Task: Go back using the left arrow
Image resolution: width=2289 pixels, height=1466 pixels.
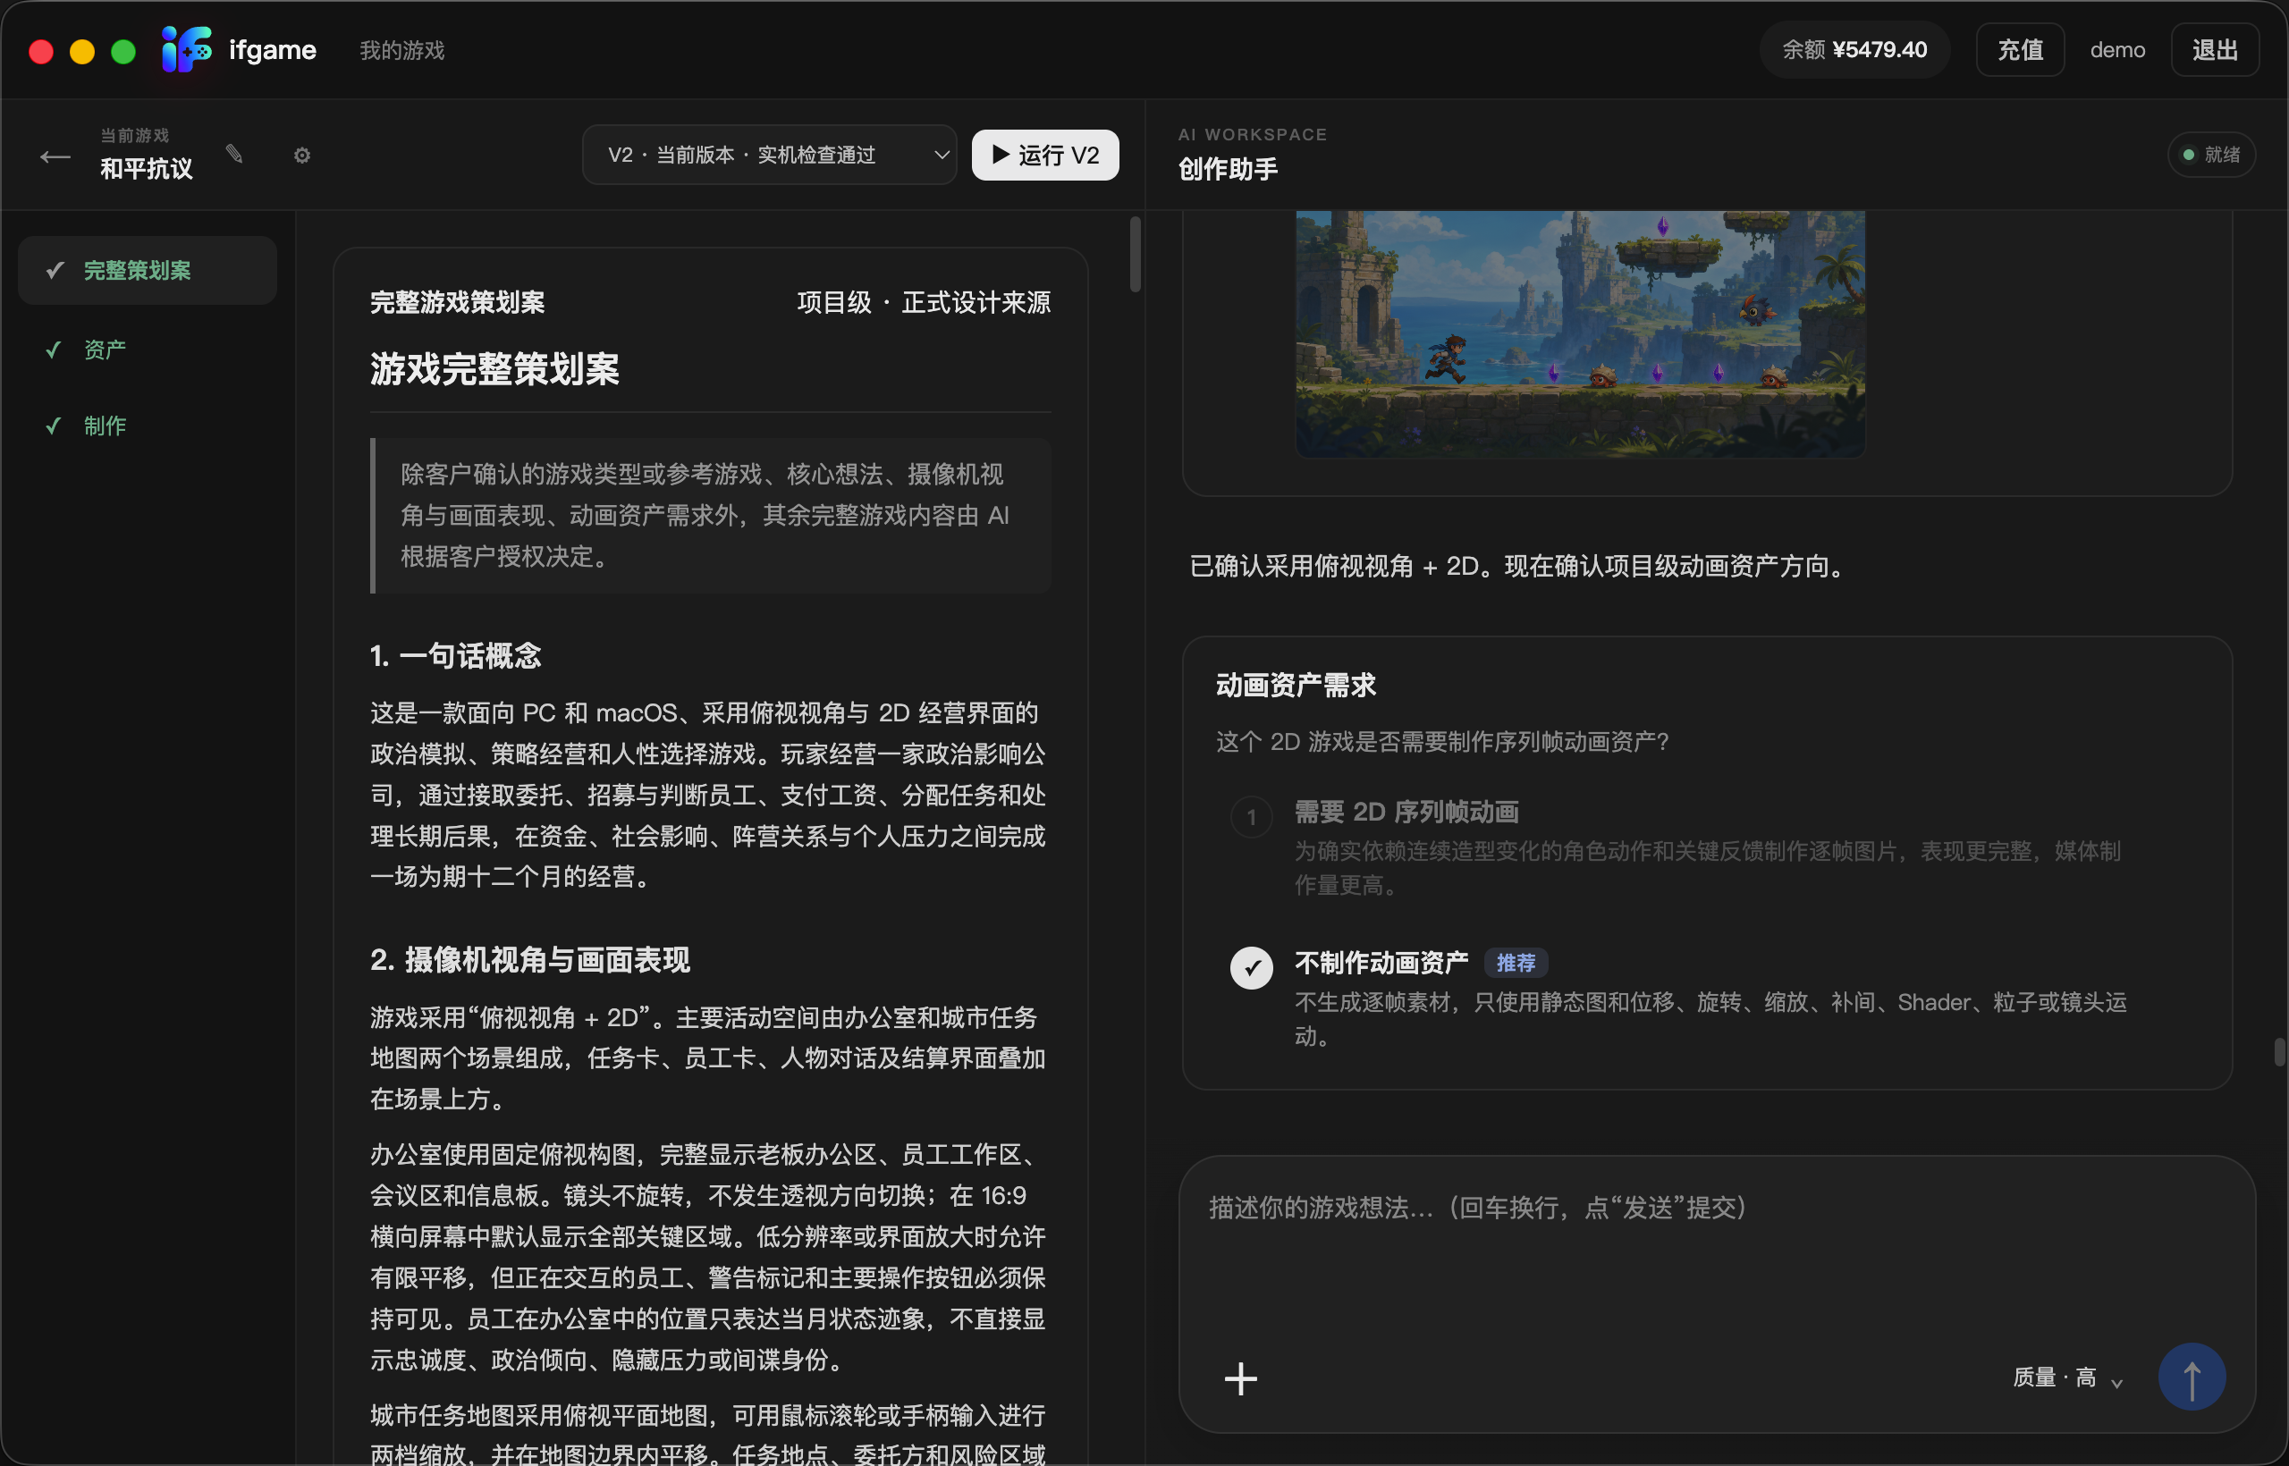Action: pyautogui.click(x=55, y=156)
